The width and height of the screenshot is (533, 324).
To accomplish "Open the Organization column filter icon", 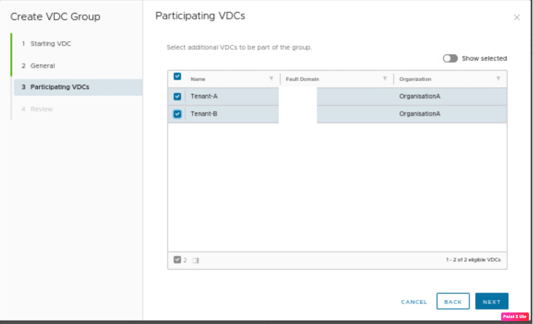I will [498, 79].
